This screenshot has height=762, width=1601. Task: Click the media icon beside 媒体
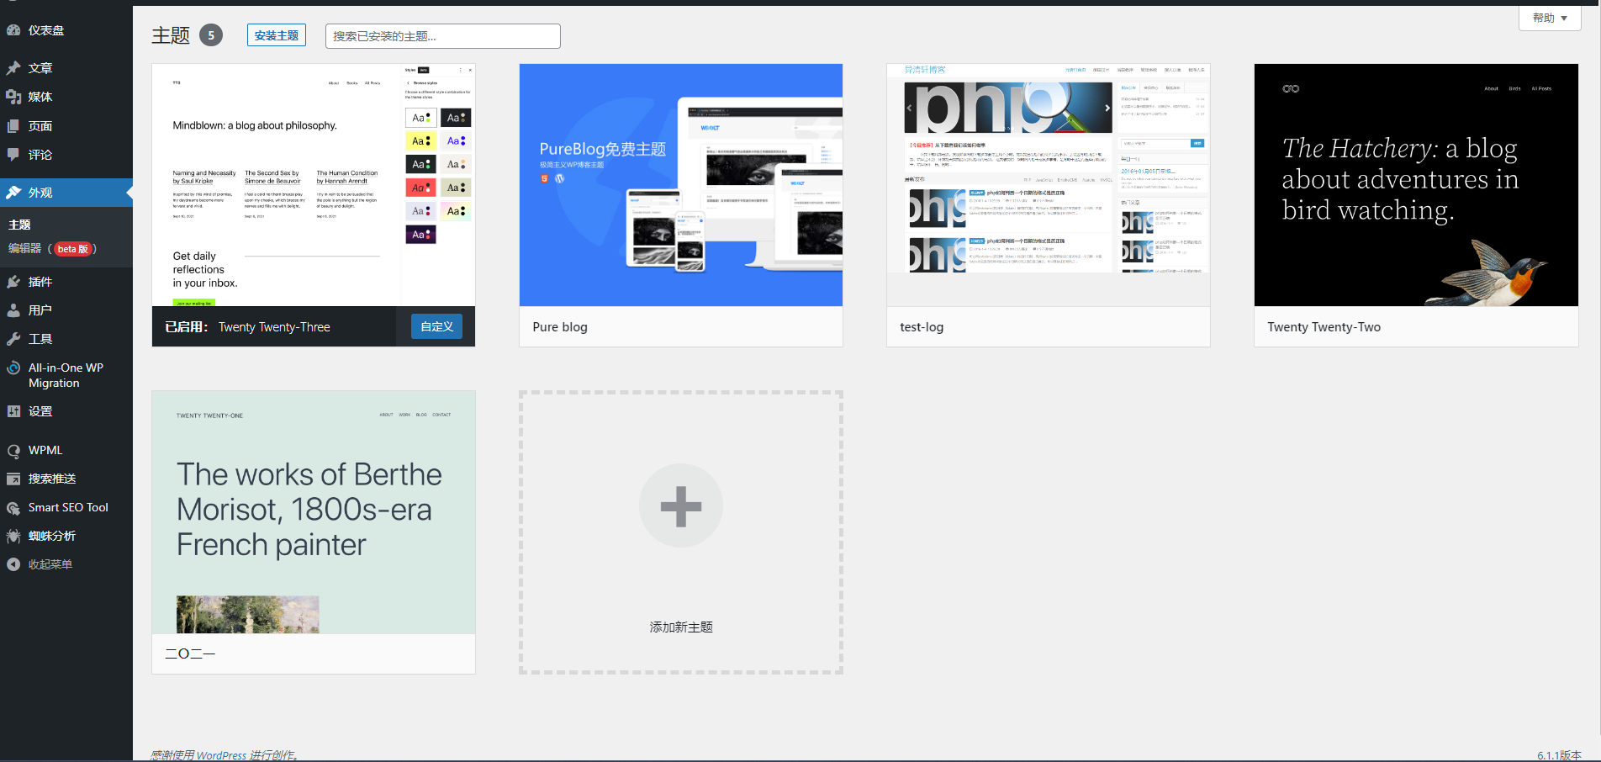13,97
